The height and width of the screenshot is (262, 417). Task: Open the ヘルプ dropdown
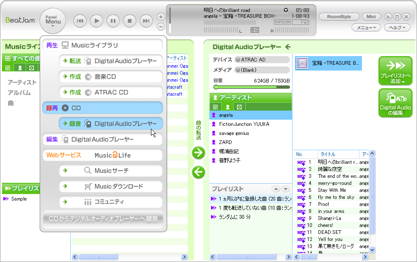click(x=397, y=28)
